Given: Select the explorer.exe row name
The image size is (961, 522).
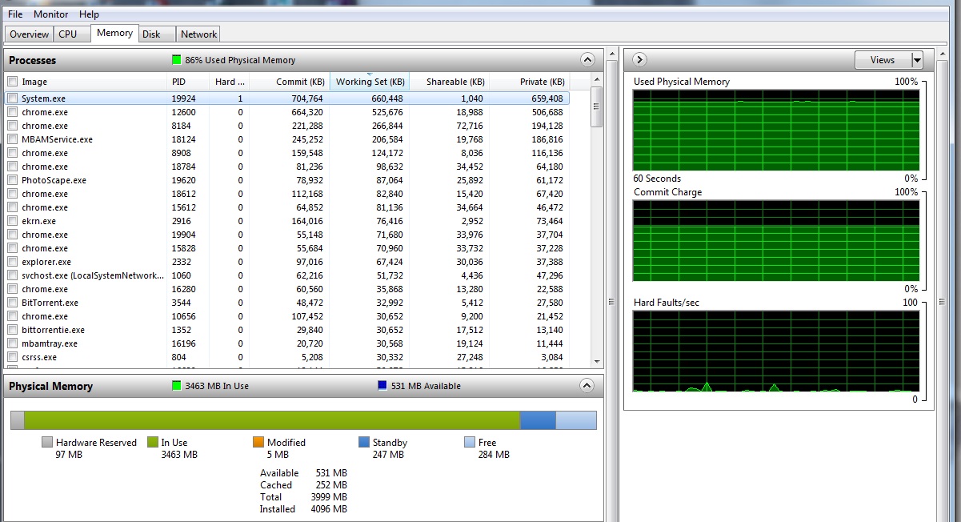Looking at the screenshot, I should 46,262.
